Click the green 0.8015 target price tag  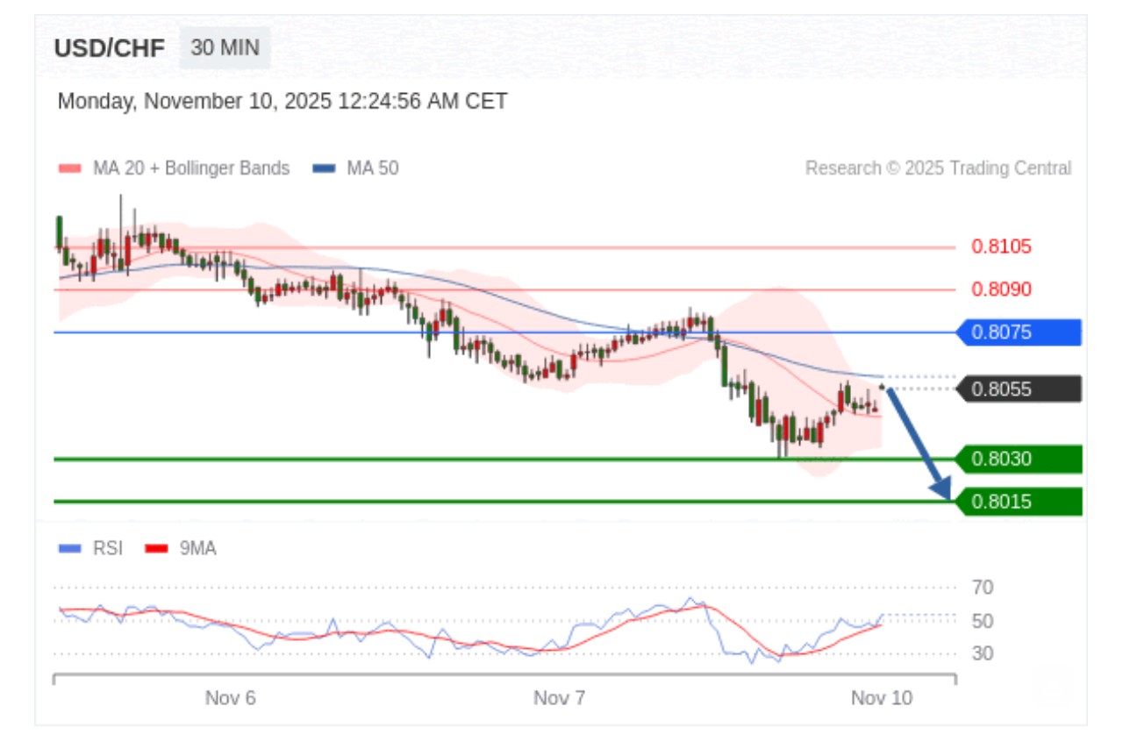(1018, 502)
